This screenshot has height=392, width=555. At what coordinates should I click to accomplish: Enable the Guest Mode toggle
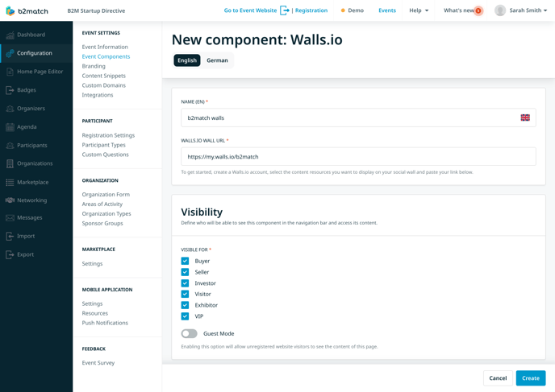(189, 334)
